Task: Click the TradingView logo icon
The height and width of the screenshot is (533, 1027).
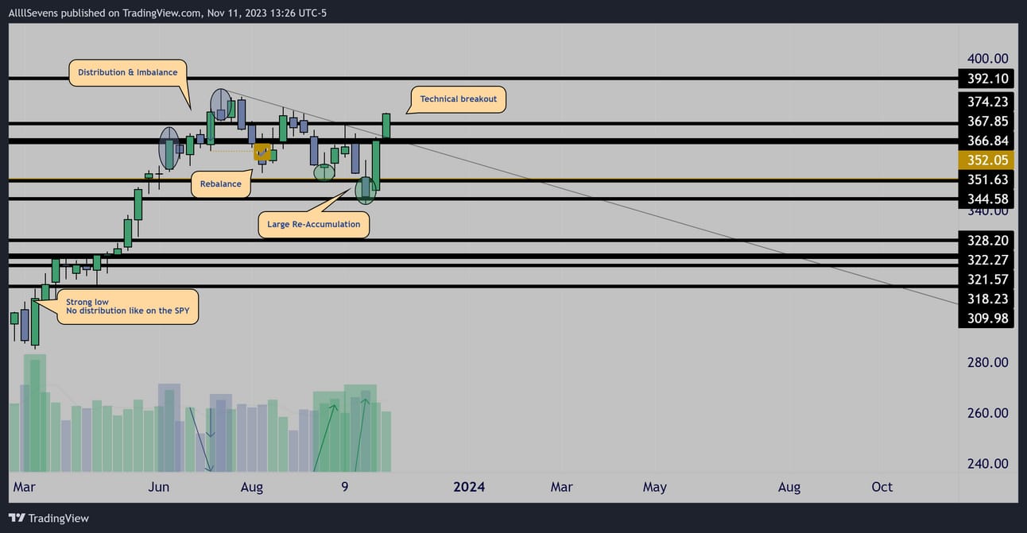Action: [17, 518]
